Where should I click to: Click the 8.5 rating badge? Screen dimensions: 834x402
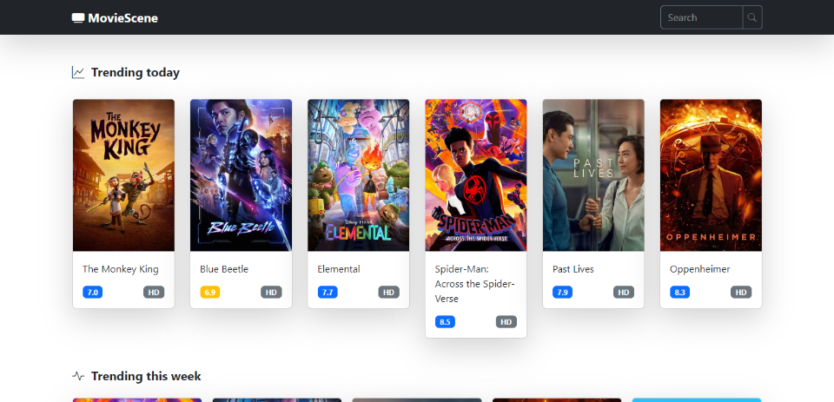[x=445, y=322]
